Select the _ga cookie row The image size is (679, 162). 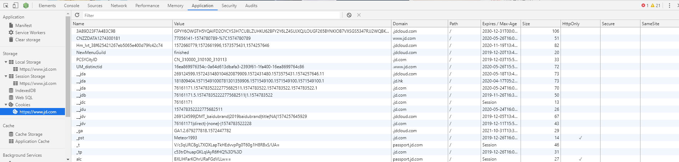[x=375, y=131]
